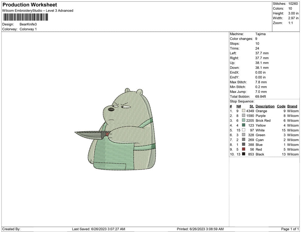301x232 pixels.
Task: Click the Trims value 24
Action: click(257, 48)
